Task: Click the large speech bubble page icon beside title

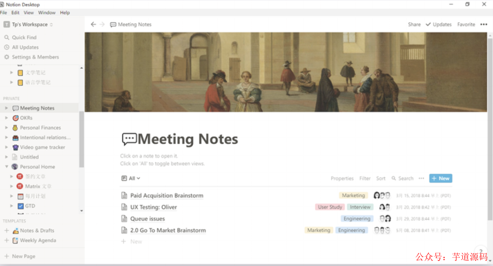Action: pos(129,139)
